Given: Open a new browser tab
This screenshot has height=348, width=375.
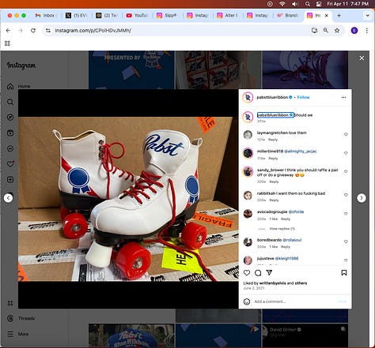Looking at the screenshot, I should pos(339,16).
